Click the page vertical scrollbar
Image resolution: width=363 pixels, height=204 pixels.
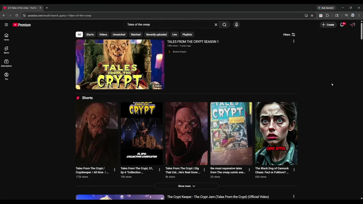tap(361, 31)
